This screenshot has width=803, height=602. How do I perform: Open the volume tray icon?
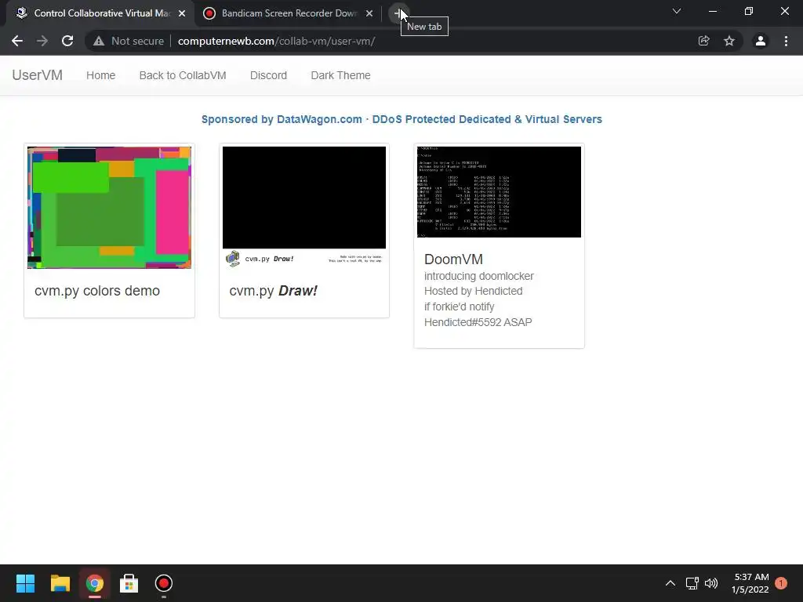[710, 583]
